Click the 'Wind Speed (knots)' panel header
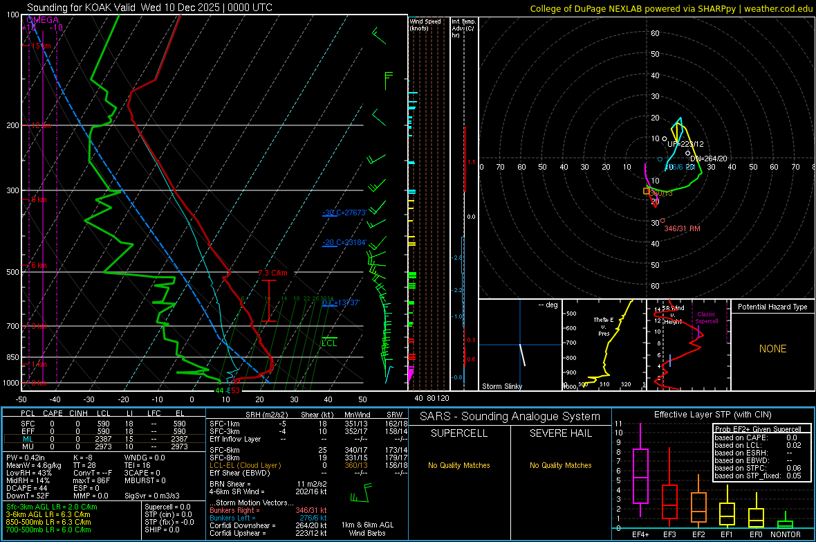Screen dimensions: 816x542 (x=425, y=24)
